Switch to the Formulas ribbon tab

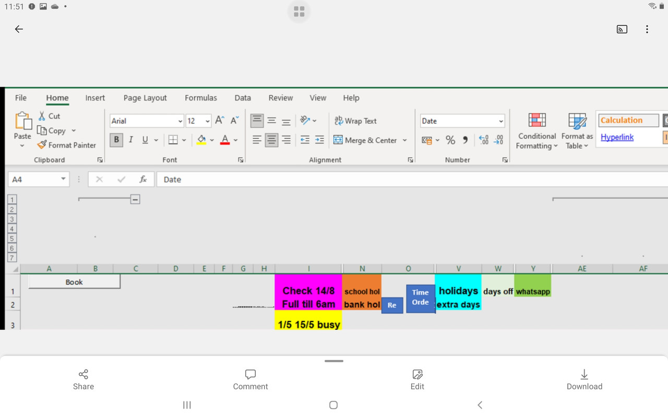tap(200, 98)
